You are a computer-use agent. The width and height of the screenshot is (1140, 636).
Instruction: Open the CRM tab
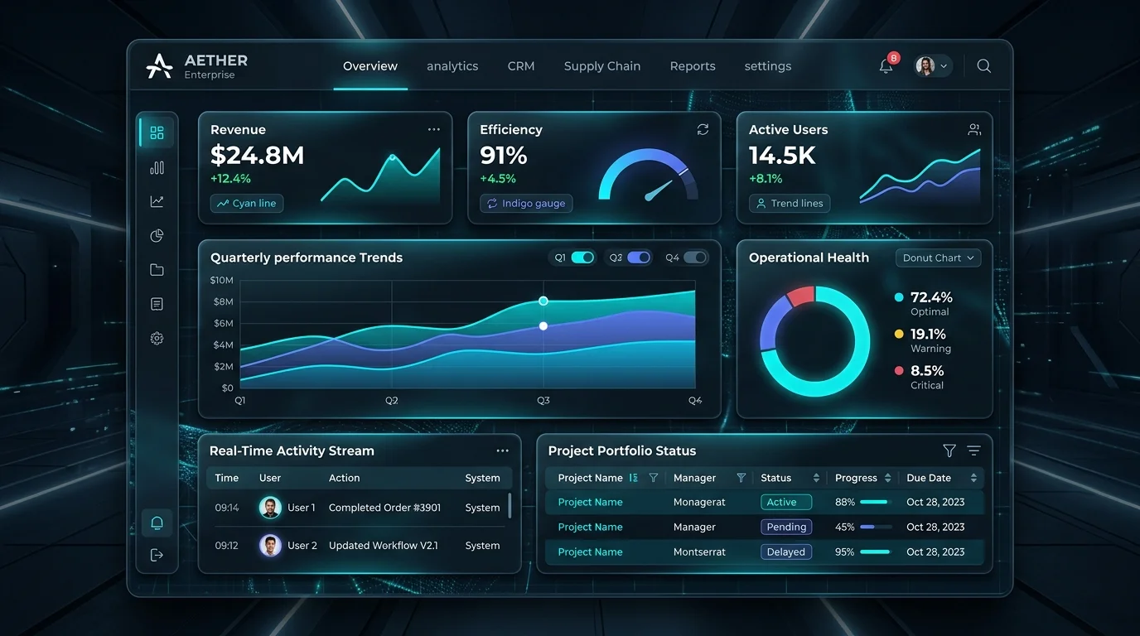(x=521, y=66)
